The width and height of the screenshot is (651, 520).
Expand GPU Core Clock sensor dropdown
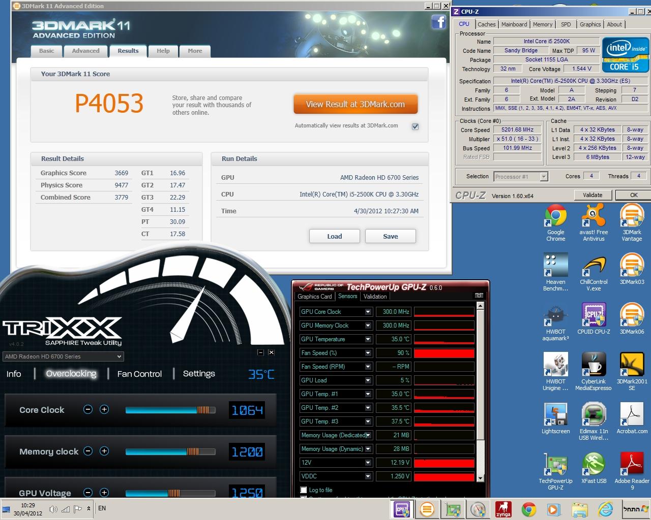368,312
